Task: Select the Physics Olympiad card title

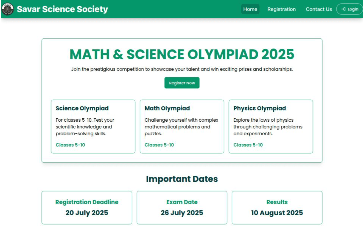Action: click(259, 108)
